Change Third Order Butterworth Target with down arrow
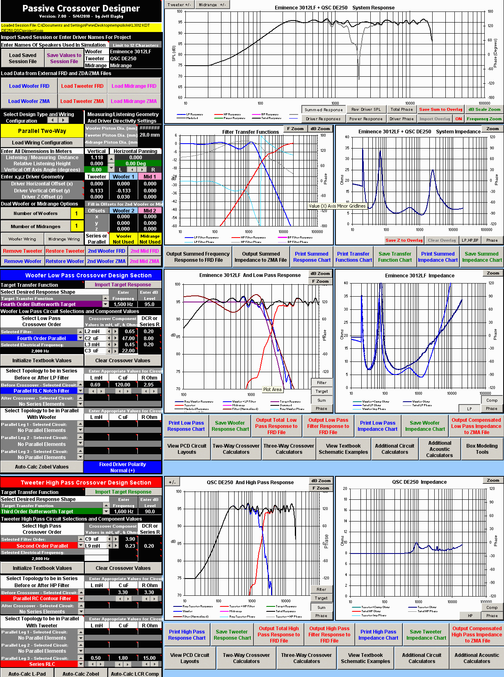504x677 pixels. (106, 511)
